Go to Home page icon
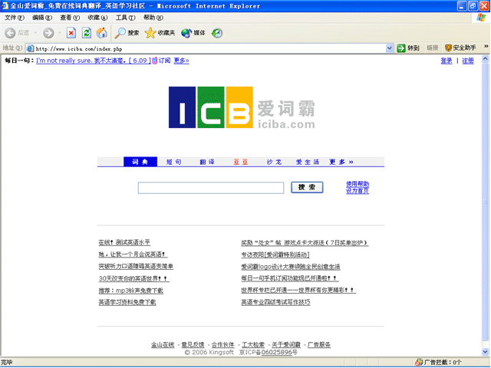491x368 pixels. (x=101, y=33)
